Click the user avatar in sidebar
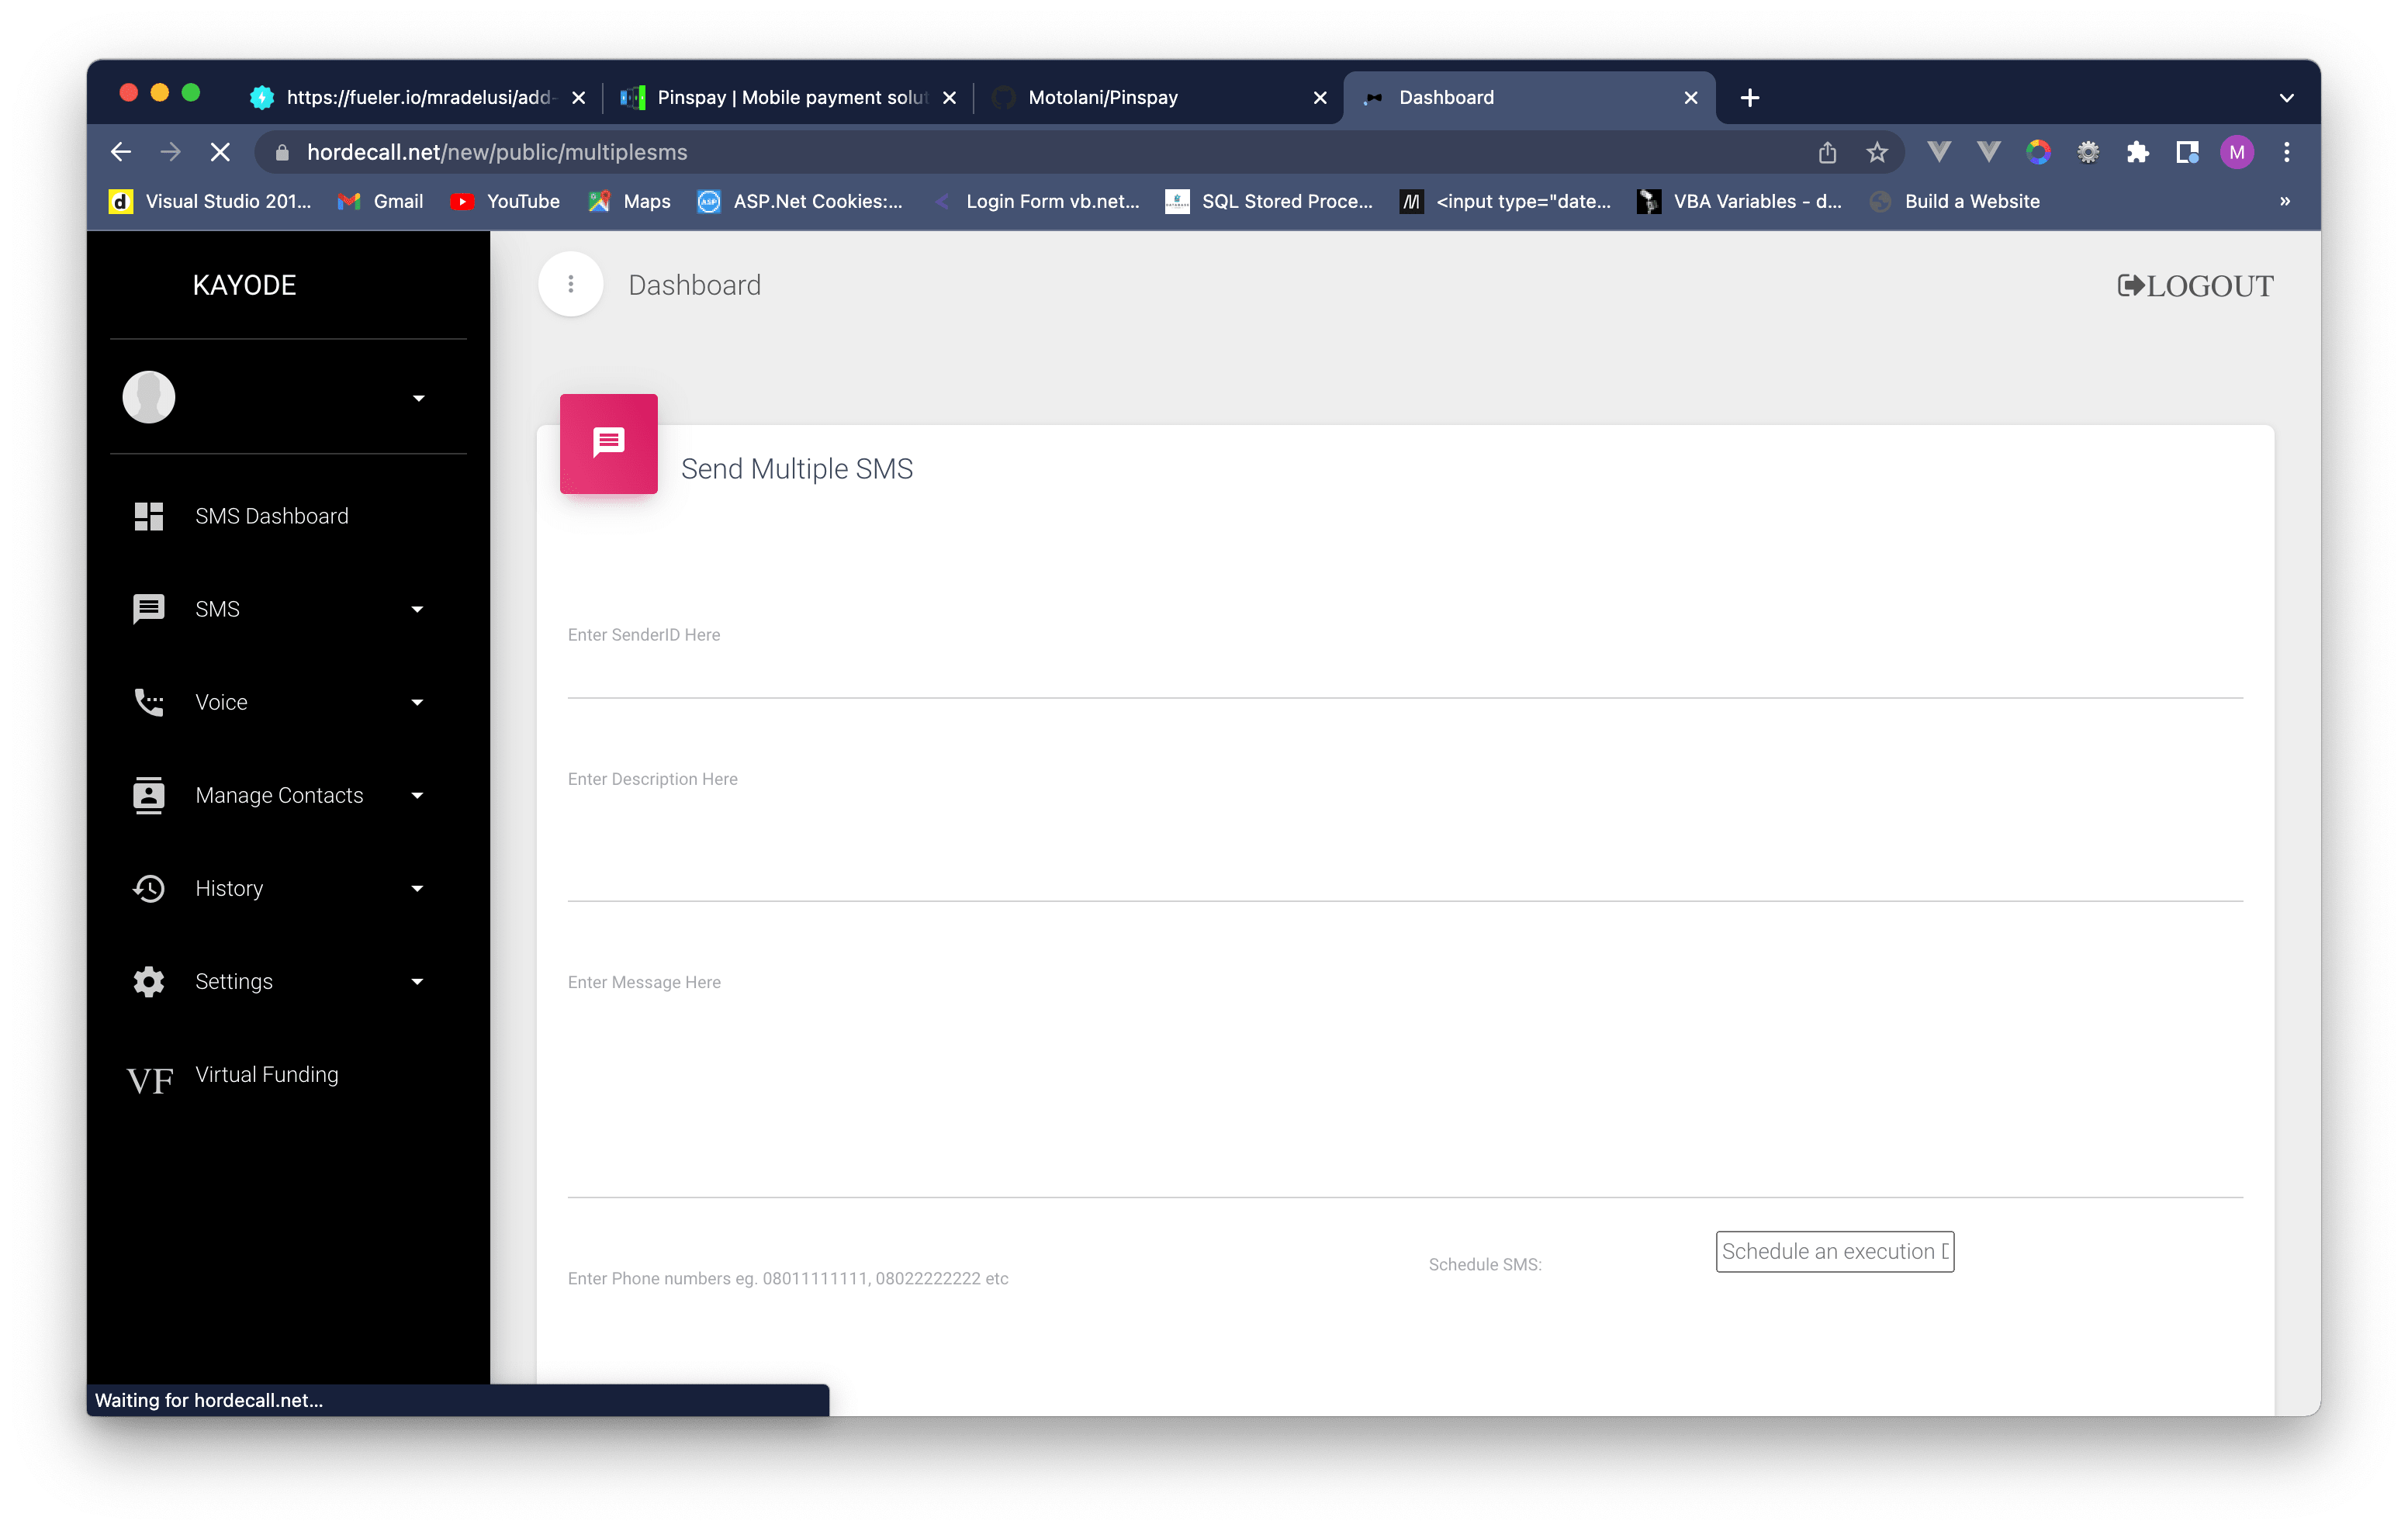The width and height of the screenshot is (2408, 1531). click(x=149, y=397)
